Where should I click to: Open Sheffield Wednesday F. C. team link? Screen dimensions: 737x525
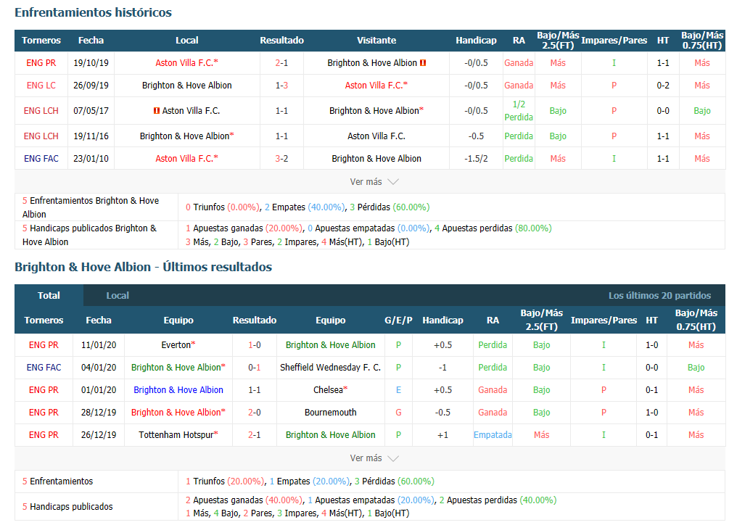pyautogui.click(x=331, y=368)
